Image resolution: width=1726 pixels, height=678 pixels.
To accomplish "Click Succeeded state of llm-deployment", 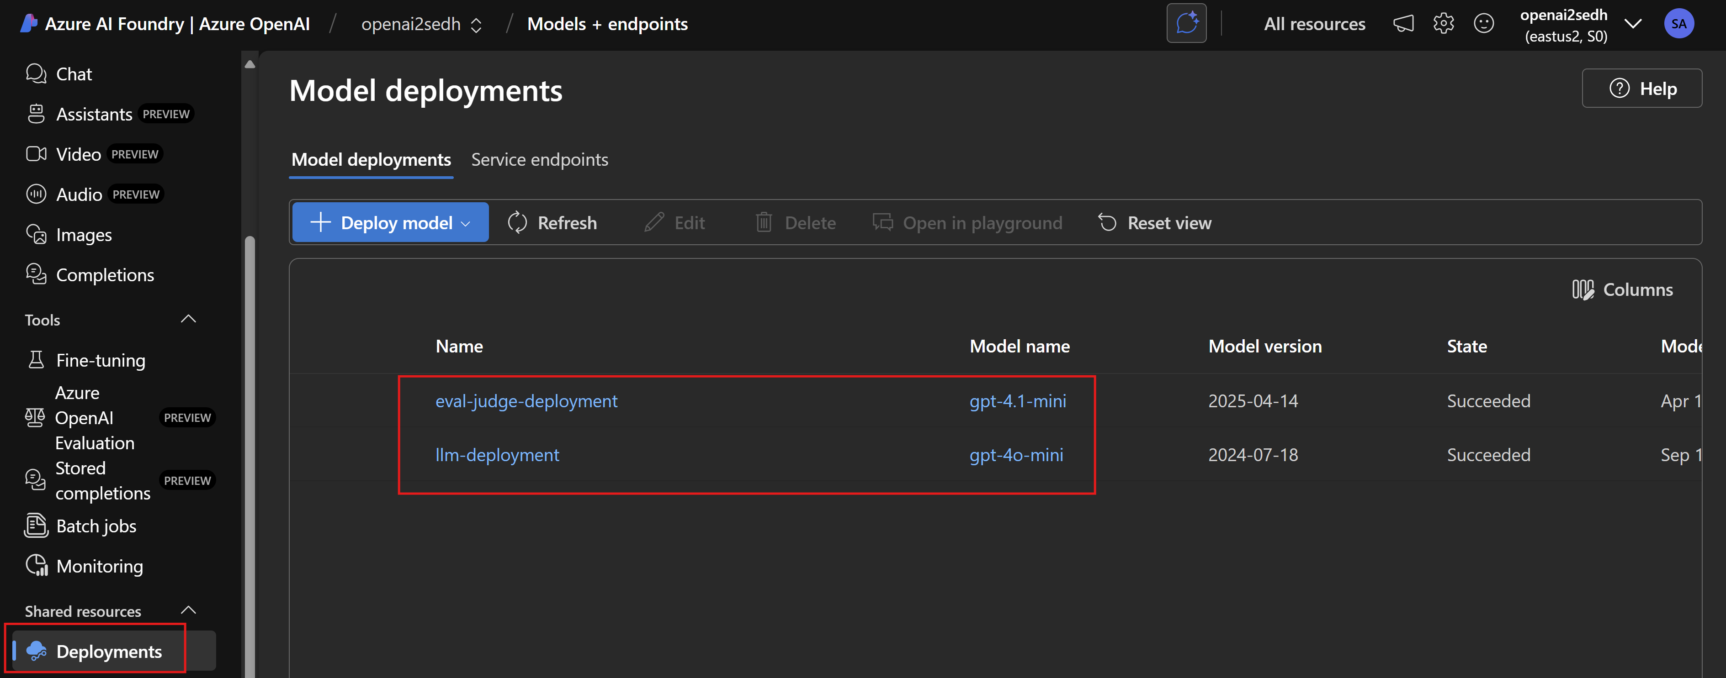I will (1488, 455).
